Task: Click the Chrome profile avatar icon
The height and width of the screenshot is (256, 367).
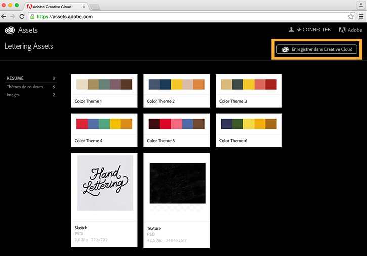Action: point(361,5)
